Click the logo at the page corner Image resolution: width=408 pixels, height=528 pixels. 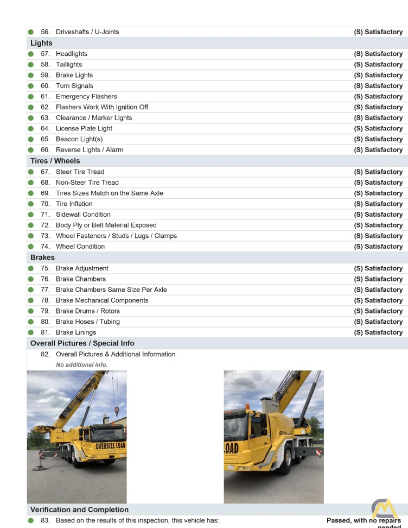(x=385, y=508)
